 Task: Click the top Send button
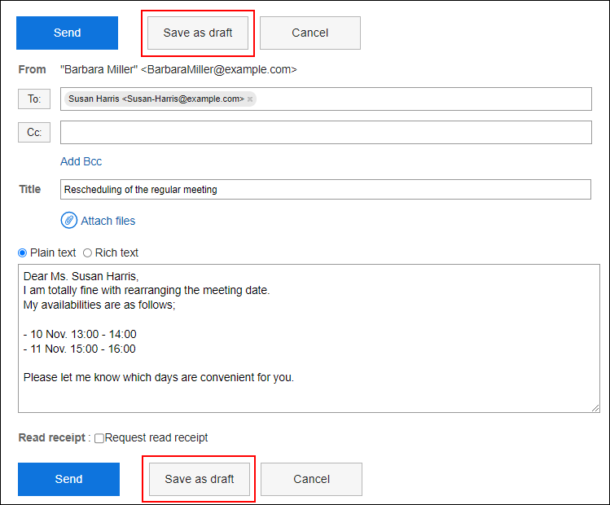pos(67,33)
